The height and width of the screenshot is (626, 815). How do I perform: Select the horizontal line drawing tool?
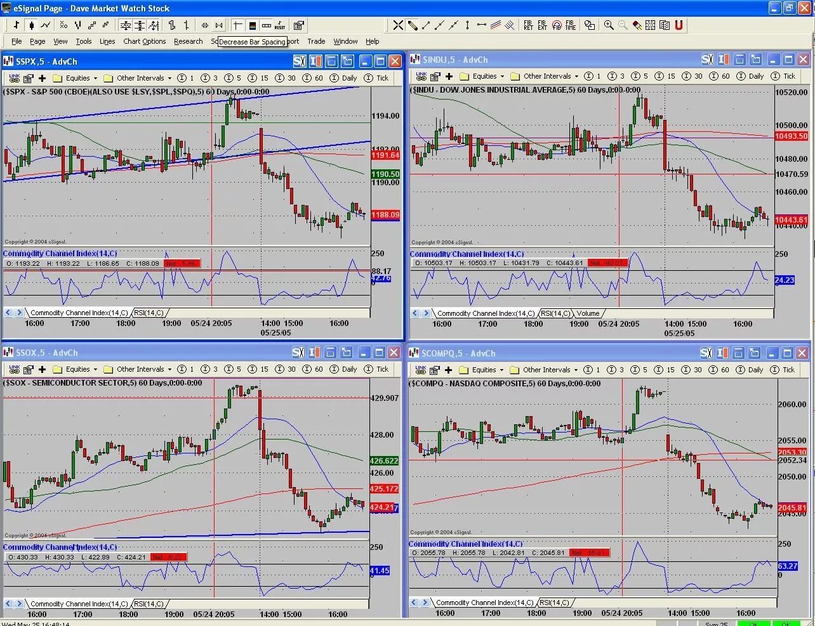coord(482,25)
